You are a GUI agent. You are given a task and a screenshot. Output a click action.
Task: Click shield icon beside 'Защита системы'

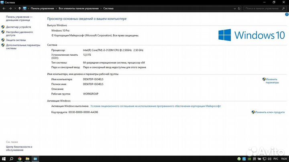(3, 40)
